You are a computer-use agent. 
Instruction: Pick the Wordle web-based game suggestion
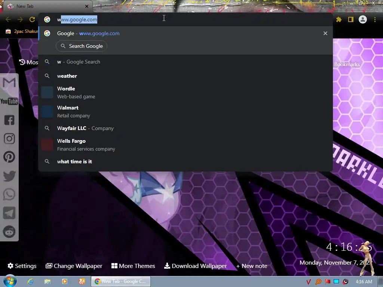(x=186, y=92)
